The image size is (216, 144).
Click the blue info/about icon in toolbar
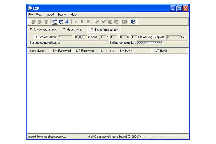point(133,22)
